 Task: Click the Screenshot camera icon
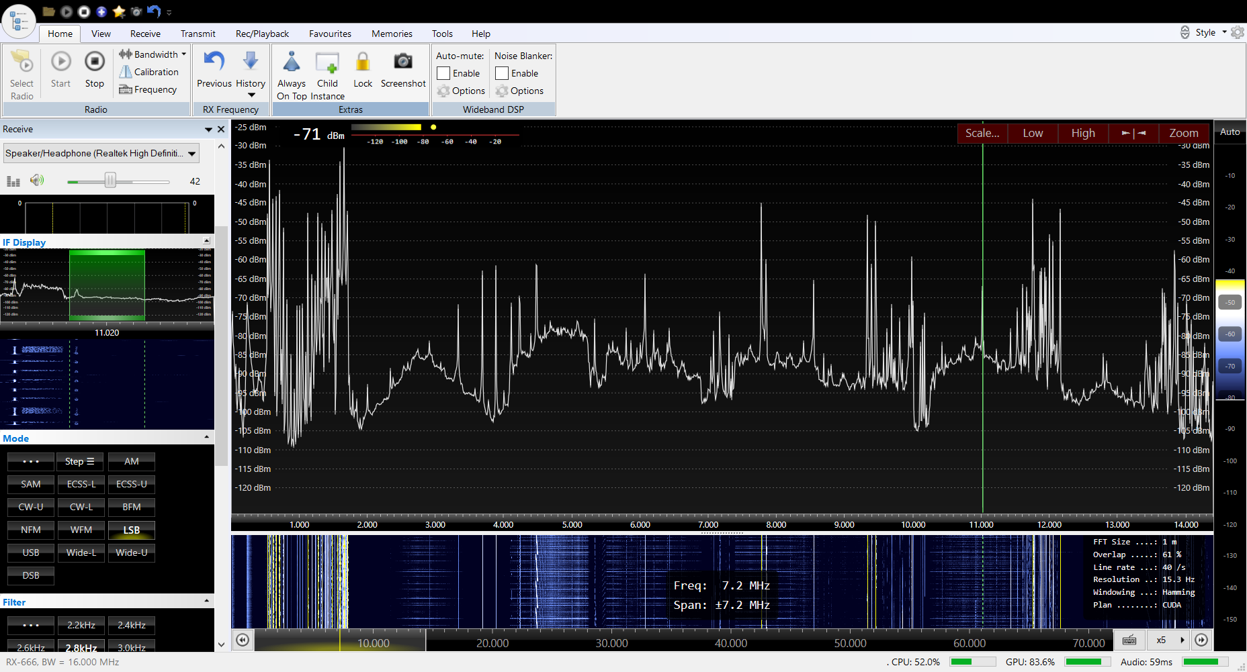coord(402,62)
